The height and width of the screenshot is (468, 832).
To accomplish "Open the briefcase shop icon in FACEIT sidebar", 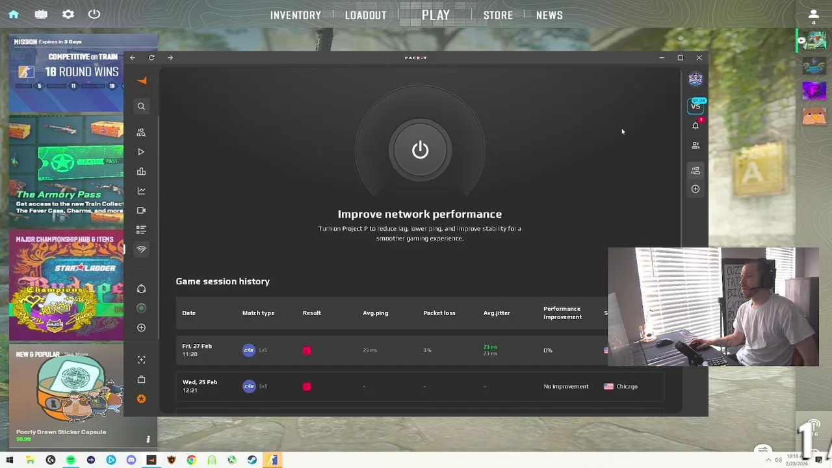I will tap(141, 380).
